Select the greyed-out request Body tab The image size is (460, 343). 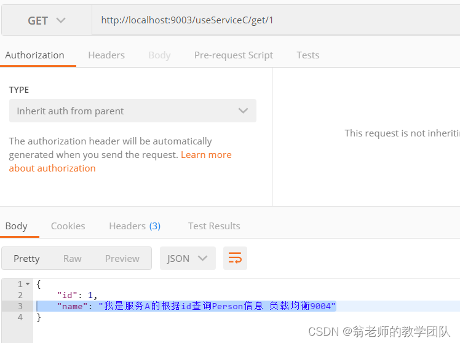tap(160, 55)
